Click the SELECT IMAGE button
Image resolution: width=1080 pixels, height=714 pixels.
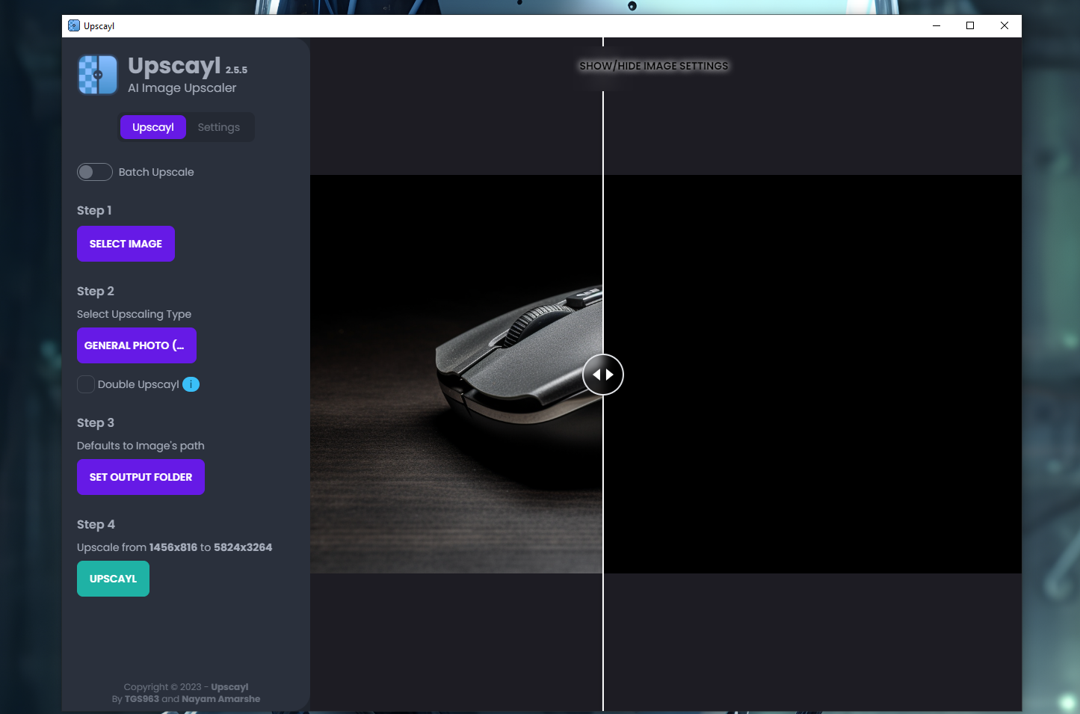tap(126, 244)
